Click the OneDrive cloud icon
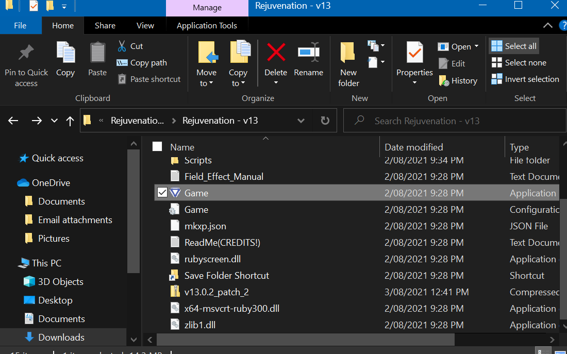Screen dimensions: 567x354 [x=23, y=182]
